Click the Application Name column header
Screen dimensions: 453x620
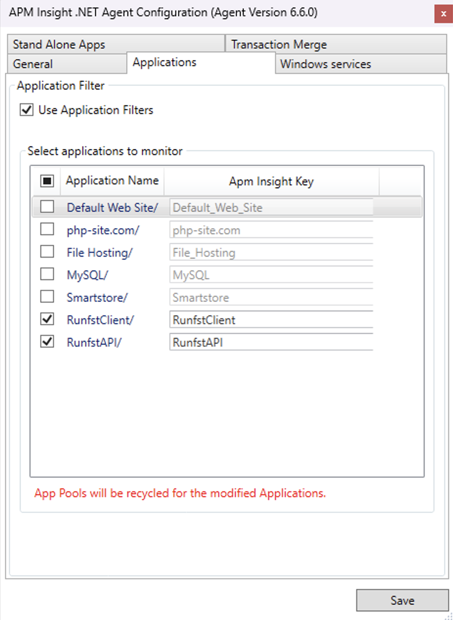click(113, 181)
